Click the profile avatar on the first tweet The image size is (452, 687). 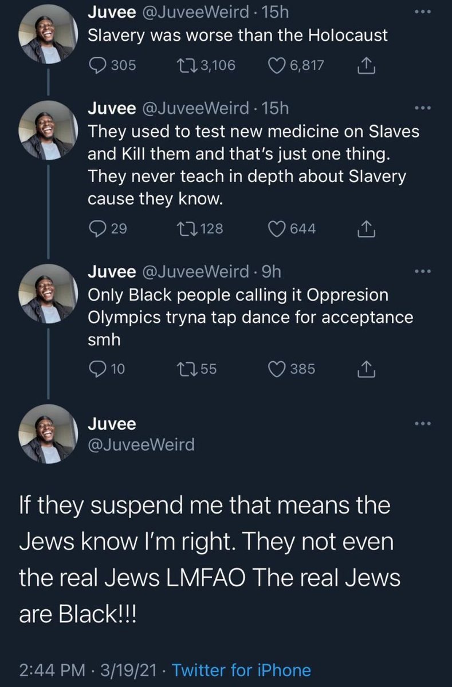pyautogui.click(x=46, y=36)
